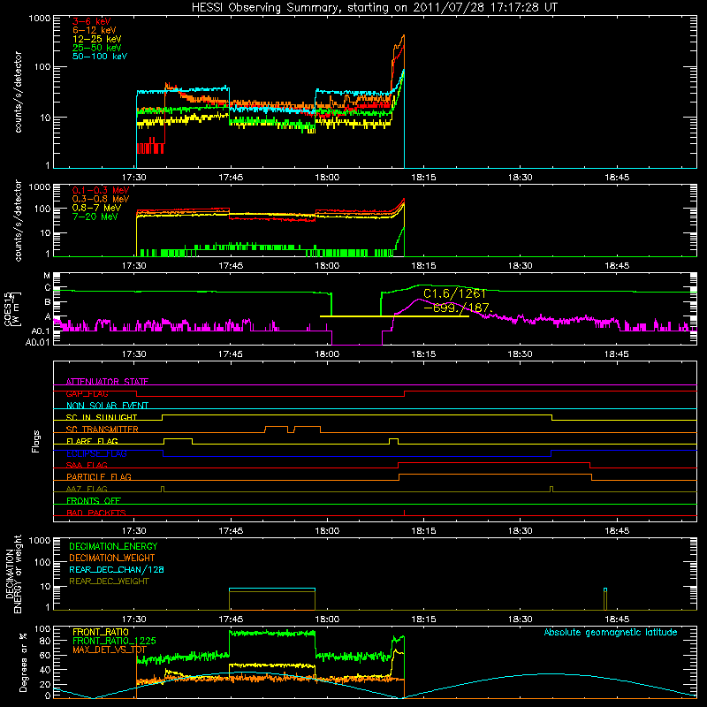Screen dimensions: 707x707
Task: Select the yellow FRONT_RATIO legend label
Action: pos(101,632)
